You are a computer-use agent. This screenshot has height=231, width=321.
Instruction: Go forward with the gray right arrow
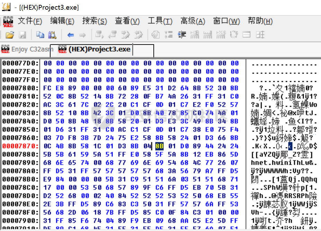[82, 35]
